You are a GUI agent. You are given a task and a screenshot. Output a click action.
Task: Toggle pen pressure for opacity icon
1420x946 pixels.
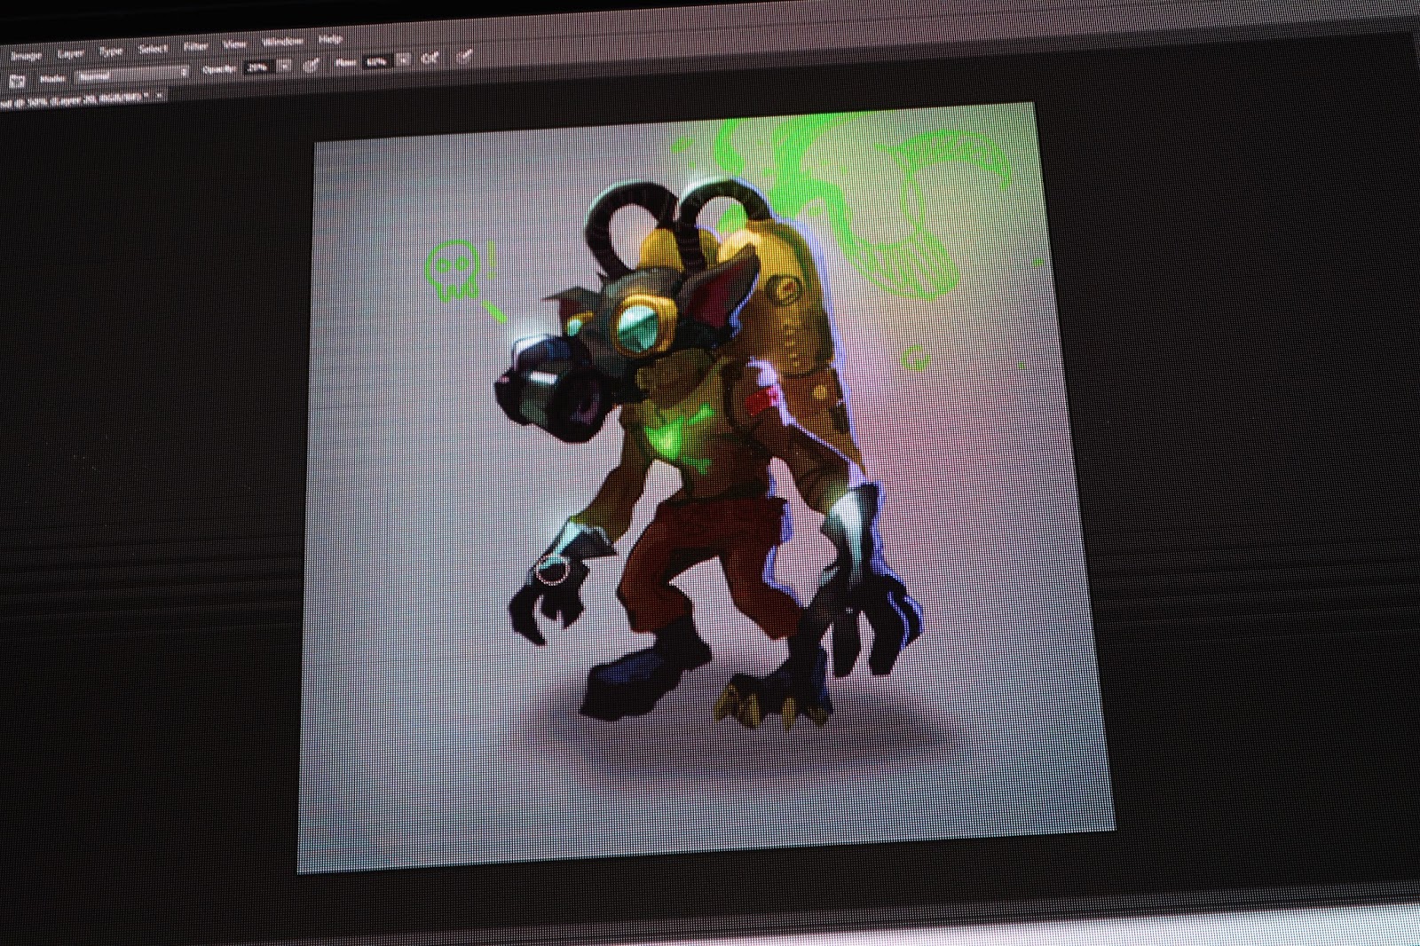point(312,65)
